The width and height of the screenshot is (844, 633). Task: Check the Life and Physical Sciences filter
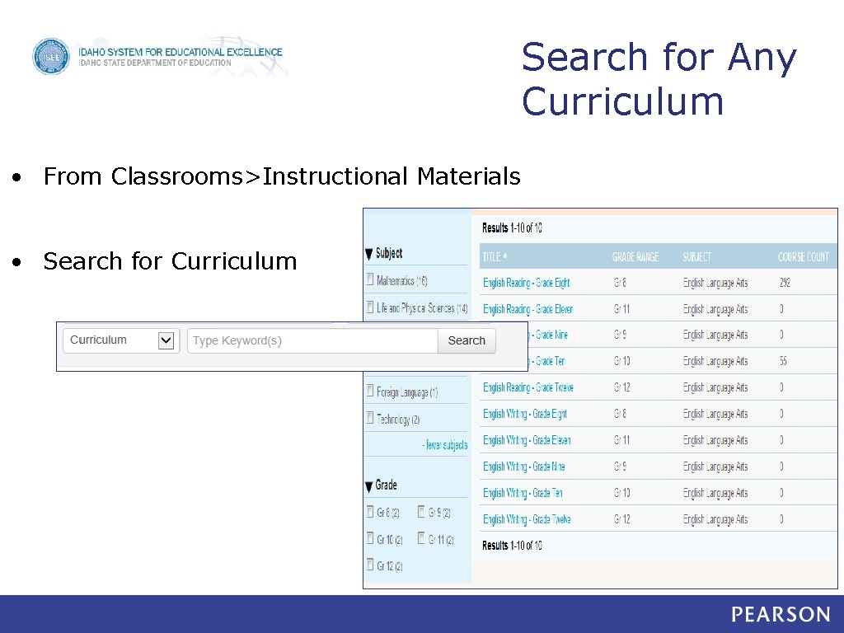[370, 307]
